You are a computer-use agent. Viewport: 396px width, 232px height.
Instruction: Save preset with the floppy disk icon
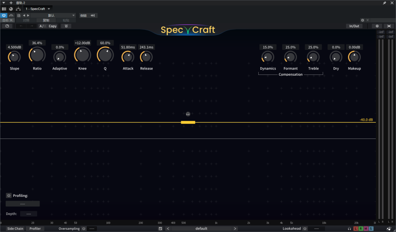(x=160, y=229)
